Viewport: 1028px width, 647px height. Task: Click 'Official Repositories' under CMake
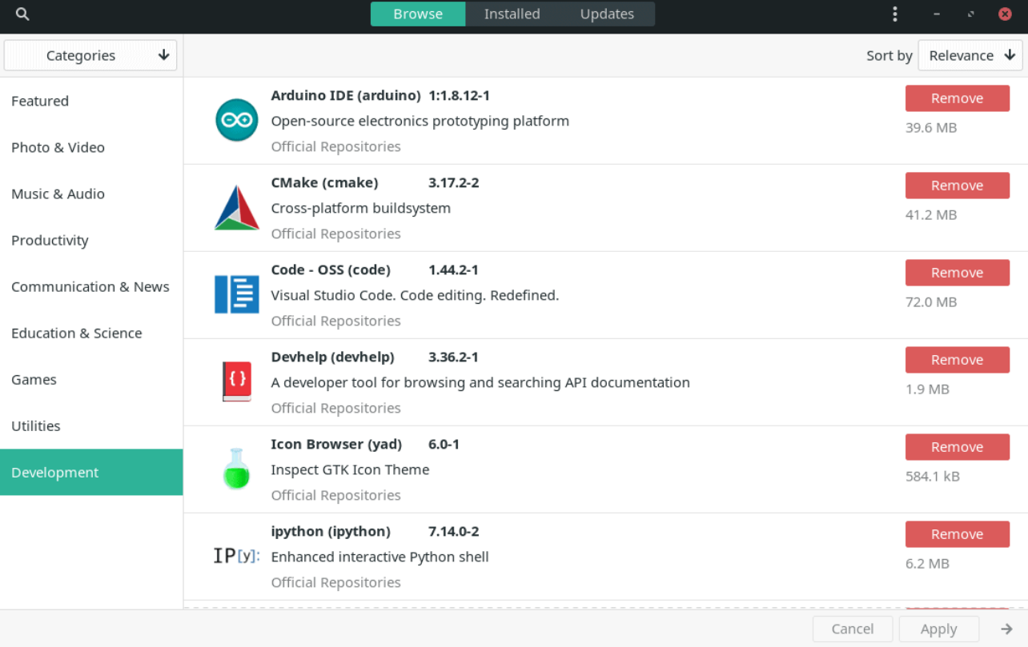pos(336,234)
